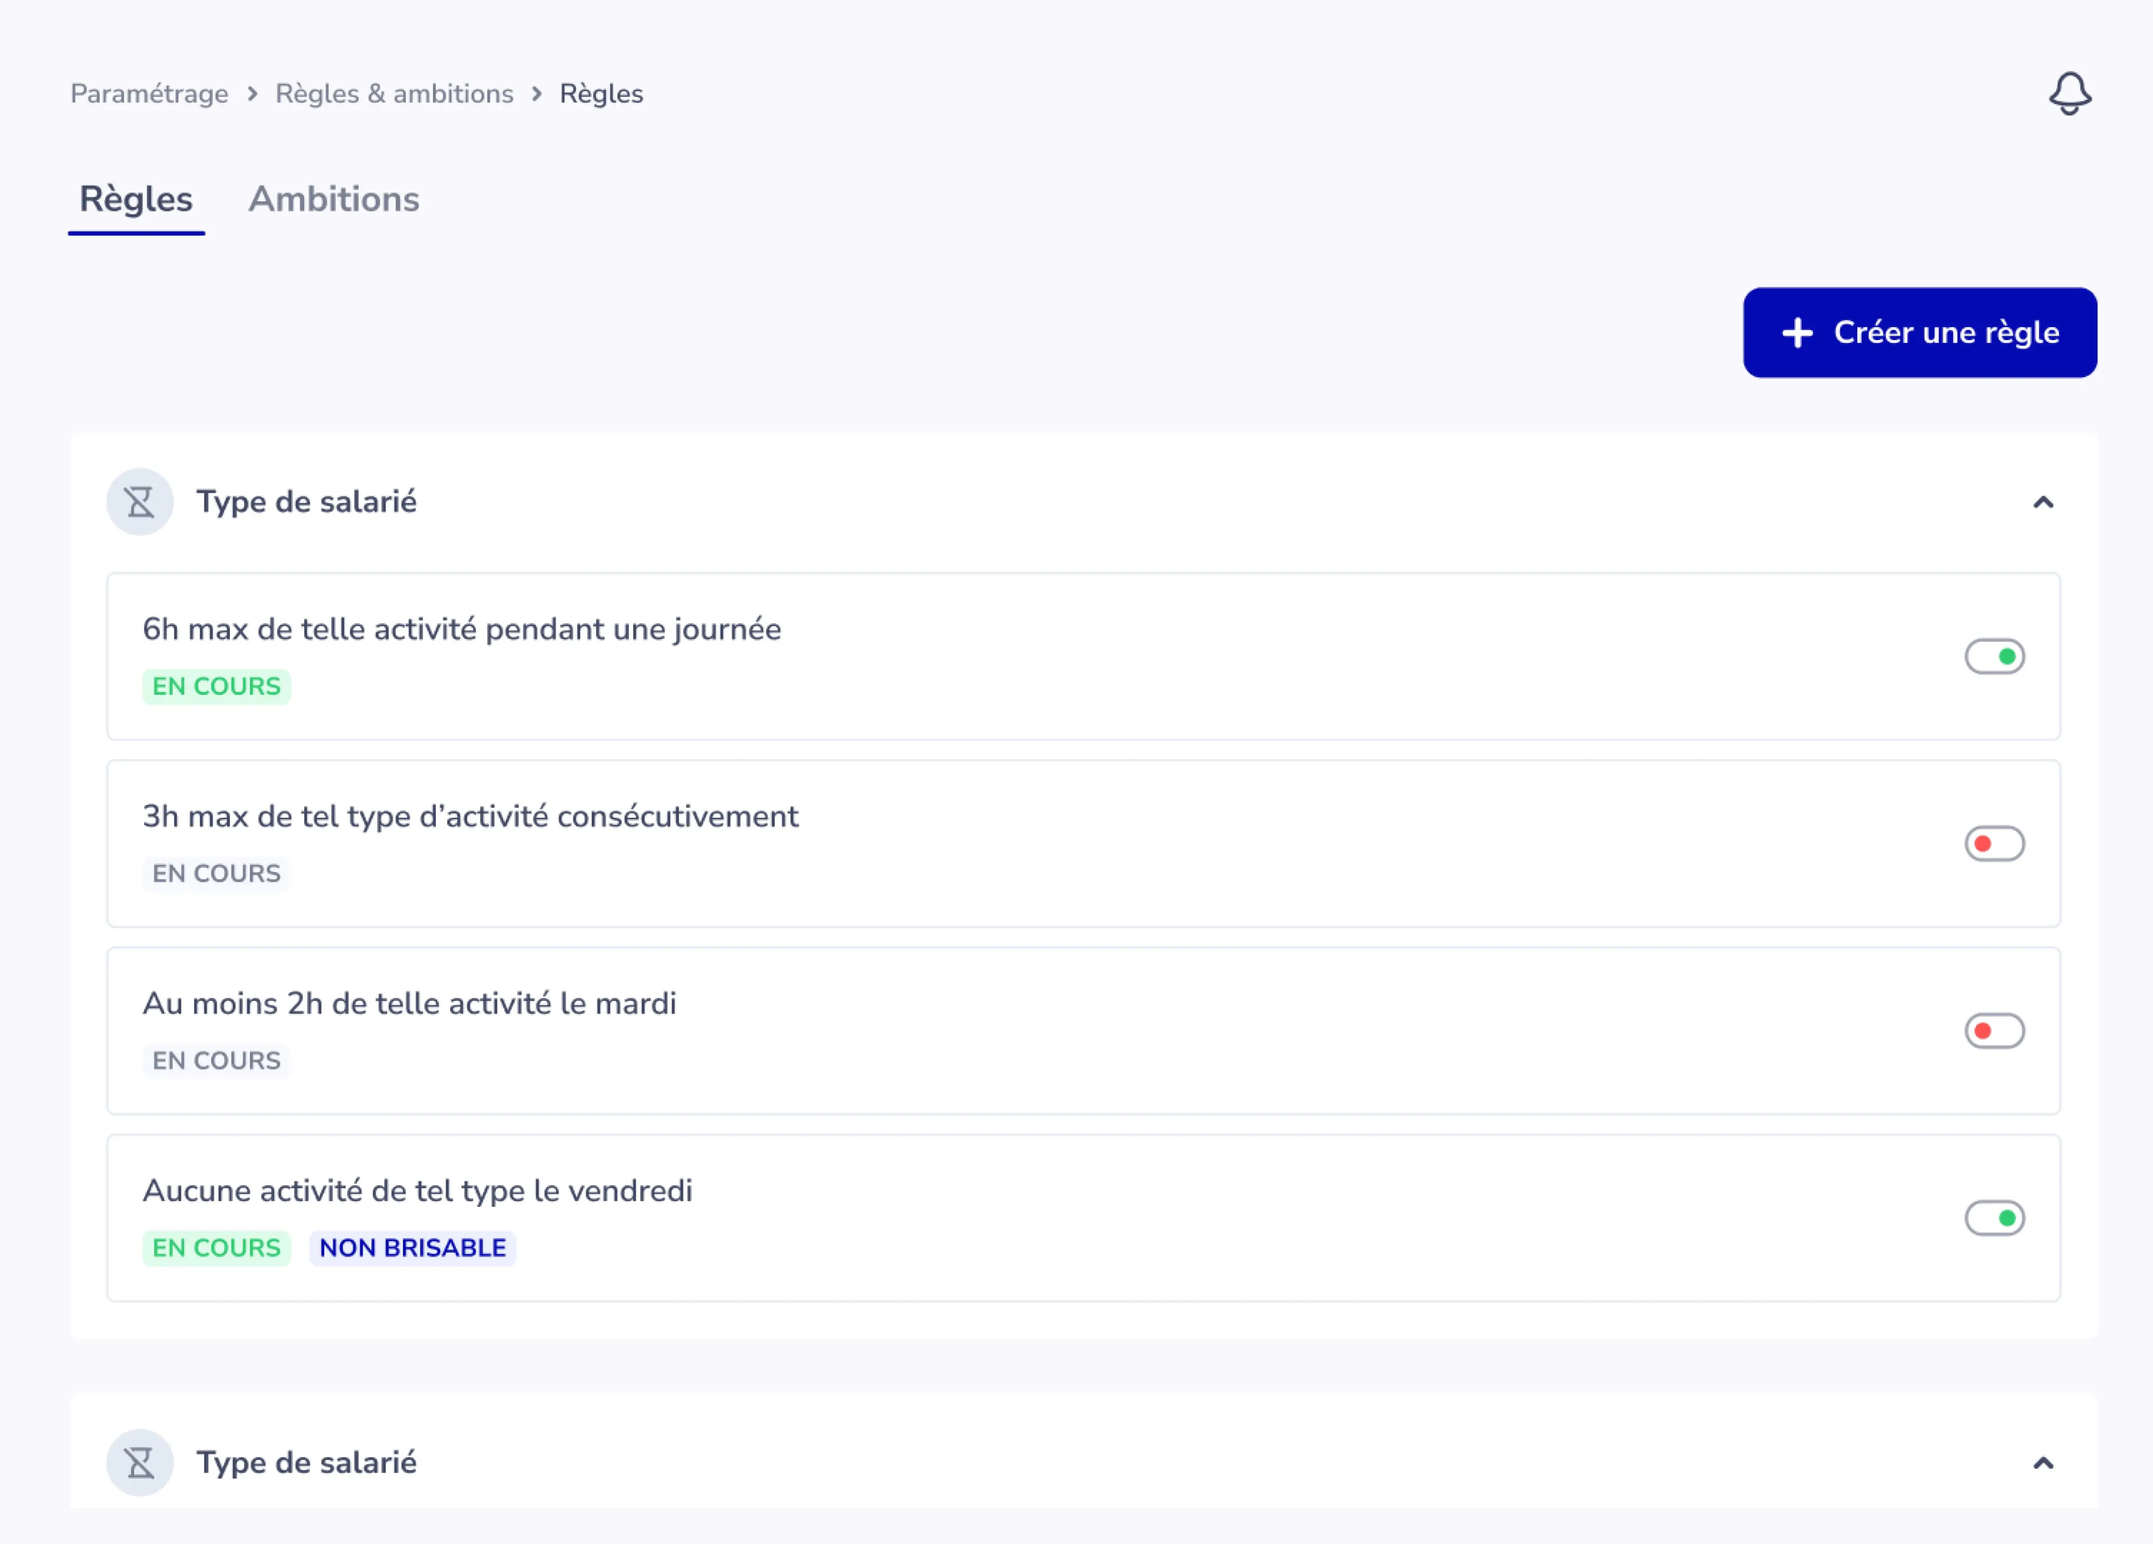Image resolution: width=2153 pixels, height=1544 pixels.
Task: Disable the 6h max par journée rule toggle
Action: [1994, 656]
